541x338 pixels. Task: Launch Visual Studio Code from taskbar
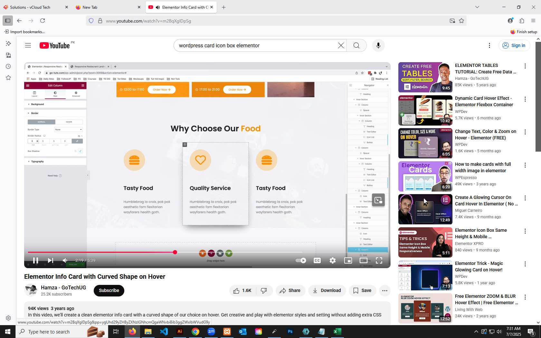pyautogui.click(x=164, y=332)
